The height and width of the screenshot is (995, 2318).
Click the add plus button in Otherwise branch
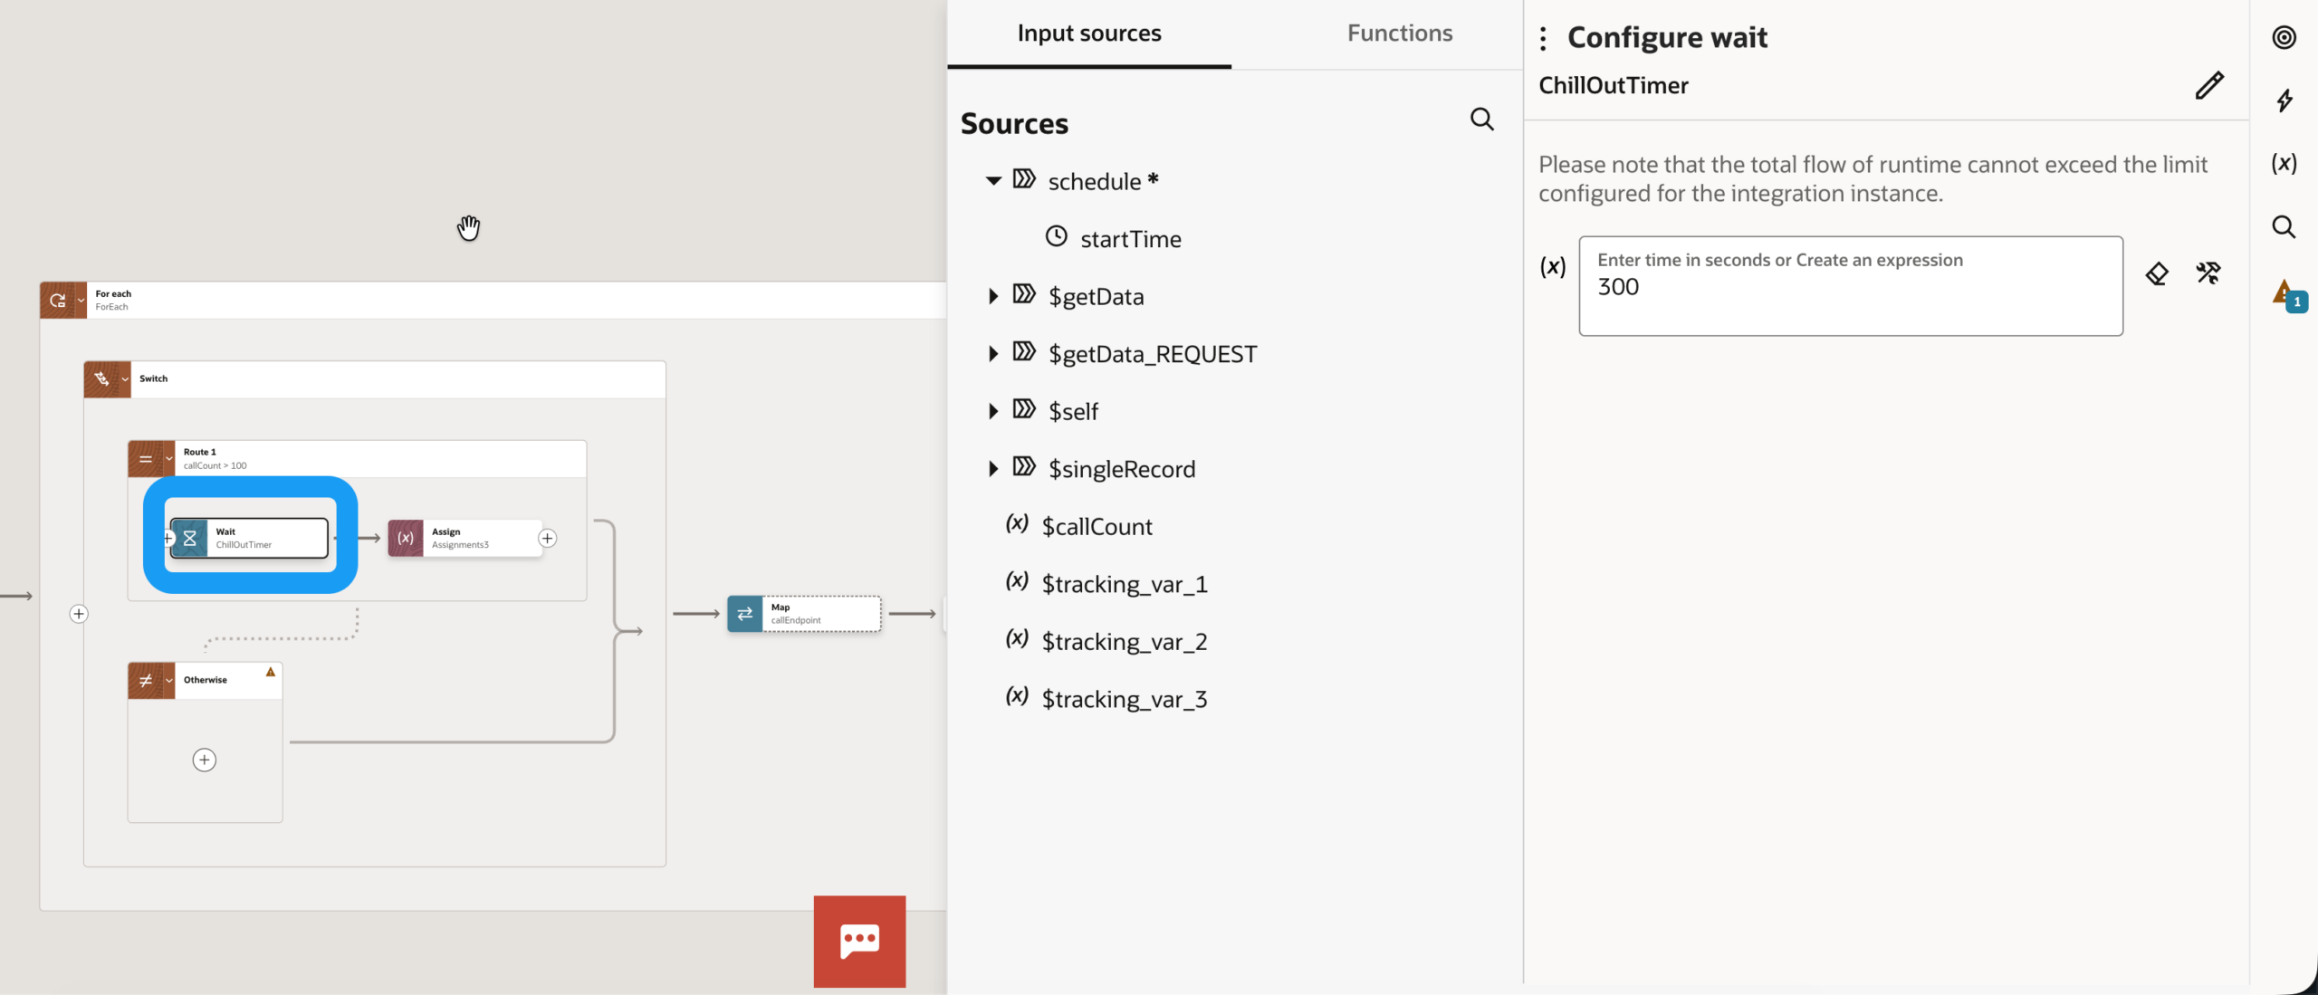205,760
